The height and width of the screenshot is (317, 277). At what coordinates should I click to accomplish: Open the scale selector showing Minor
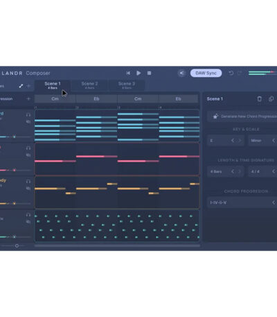pyautogui.click(x=262, y=140)
